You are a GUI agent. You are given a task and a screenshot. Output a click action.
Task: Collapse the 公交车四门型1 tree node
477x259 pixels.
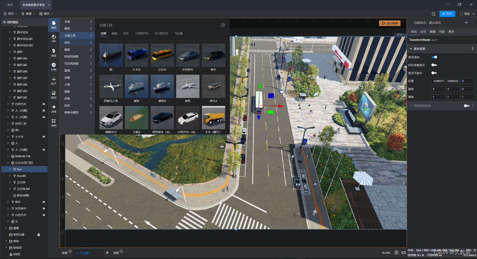coord(8,163)
